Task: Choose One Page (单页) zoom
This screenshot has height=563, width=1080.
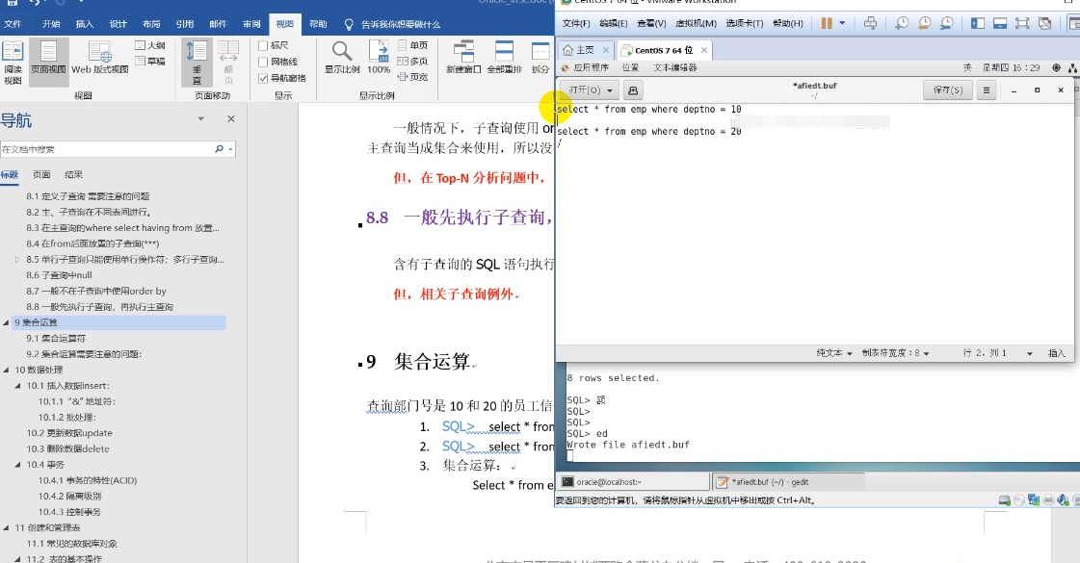Action: click(412, 45)
